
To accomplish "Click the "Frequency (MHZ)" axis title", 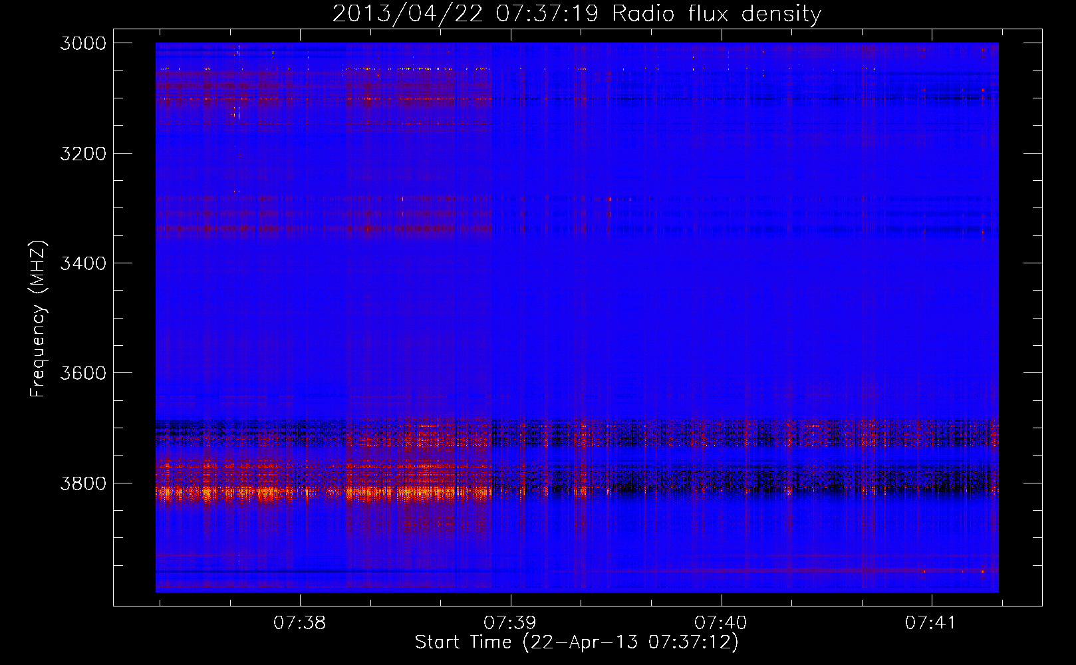I will click(38, 319).
